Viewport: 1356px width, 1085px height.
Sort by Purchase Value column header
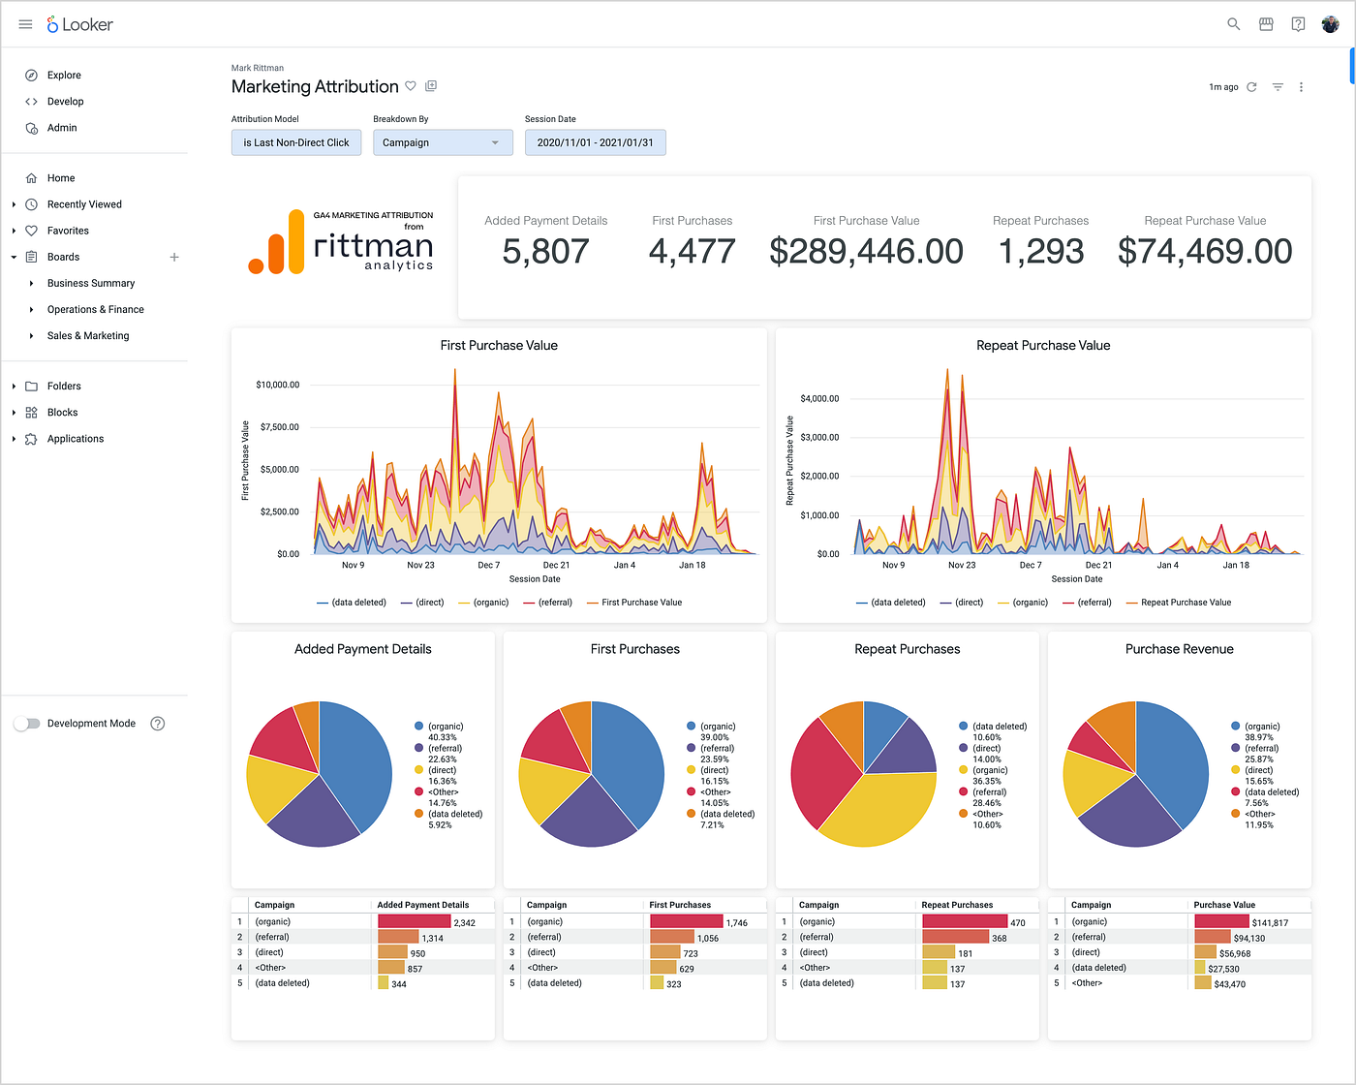coord(1224,905)
